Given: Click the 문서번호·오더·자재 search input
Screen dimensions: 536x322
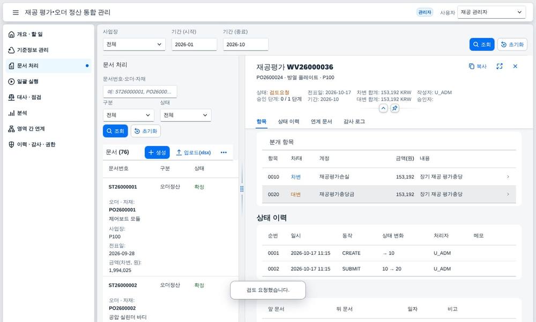Looking at the screenshot, I should pos(140,92).
